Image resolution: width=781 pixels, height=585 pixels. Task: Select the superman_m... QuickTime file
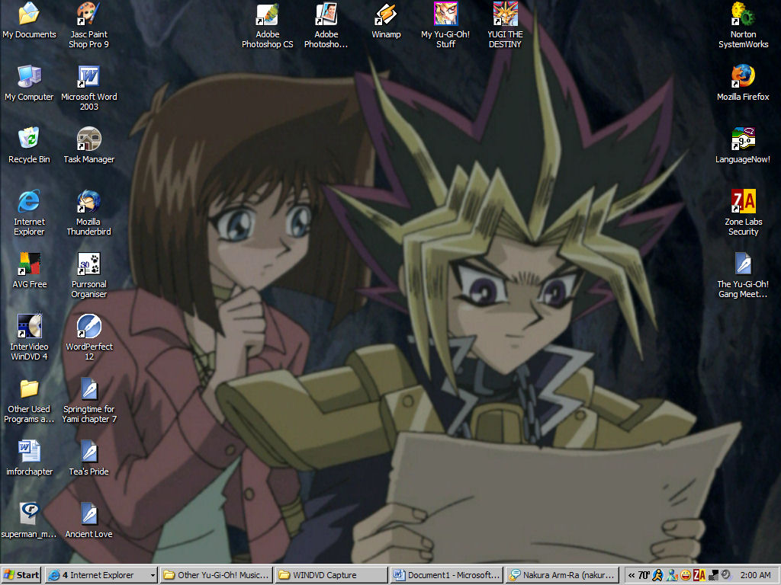tap(29, 521)
